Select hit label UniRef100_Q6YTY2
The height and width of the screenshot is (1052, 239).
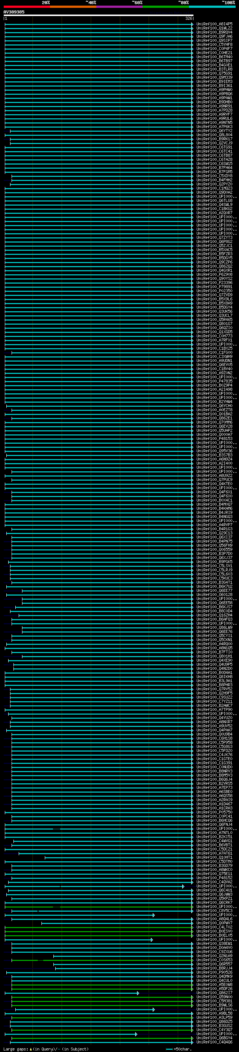coord(214,131)
